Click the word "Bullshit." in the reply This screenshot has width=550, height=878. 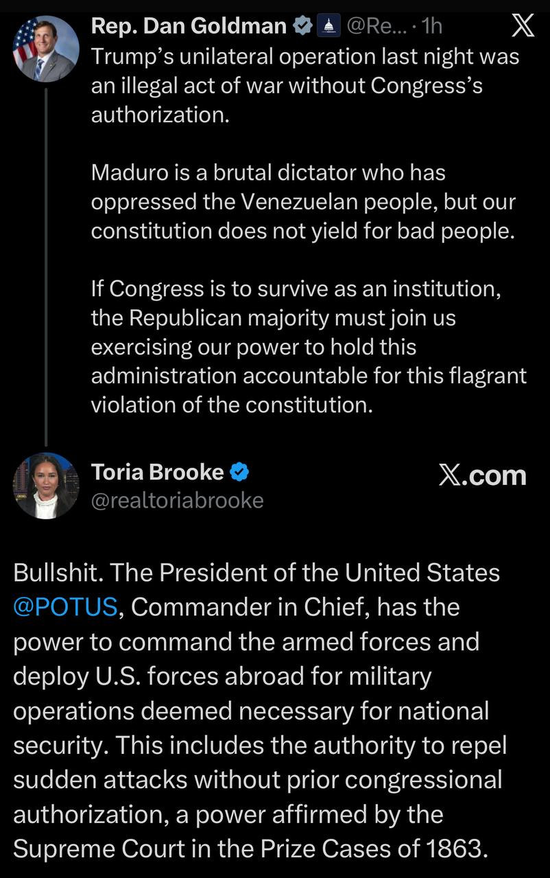pyautogui.click(x=57, y=573)
